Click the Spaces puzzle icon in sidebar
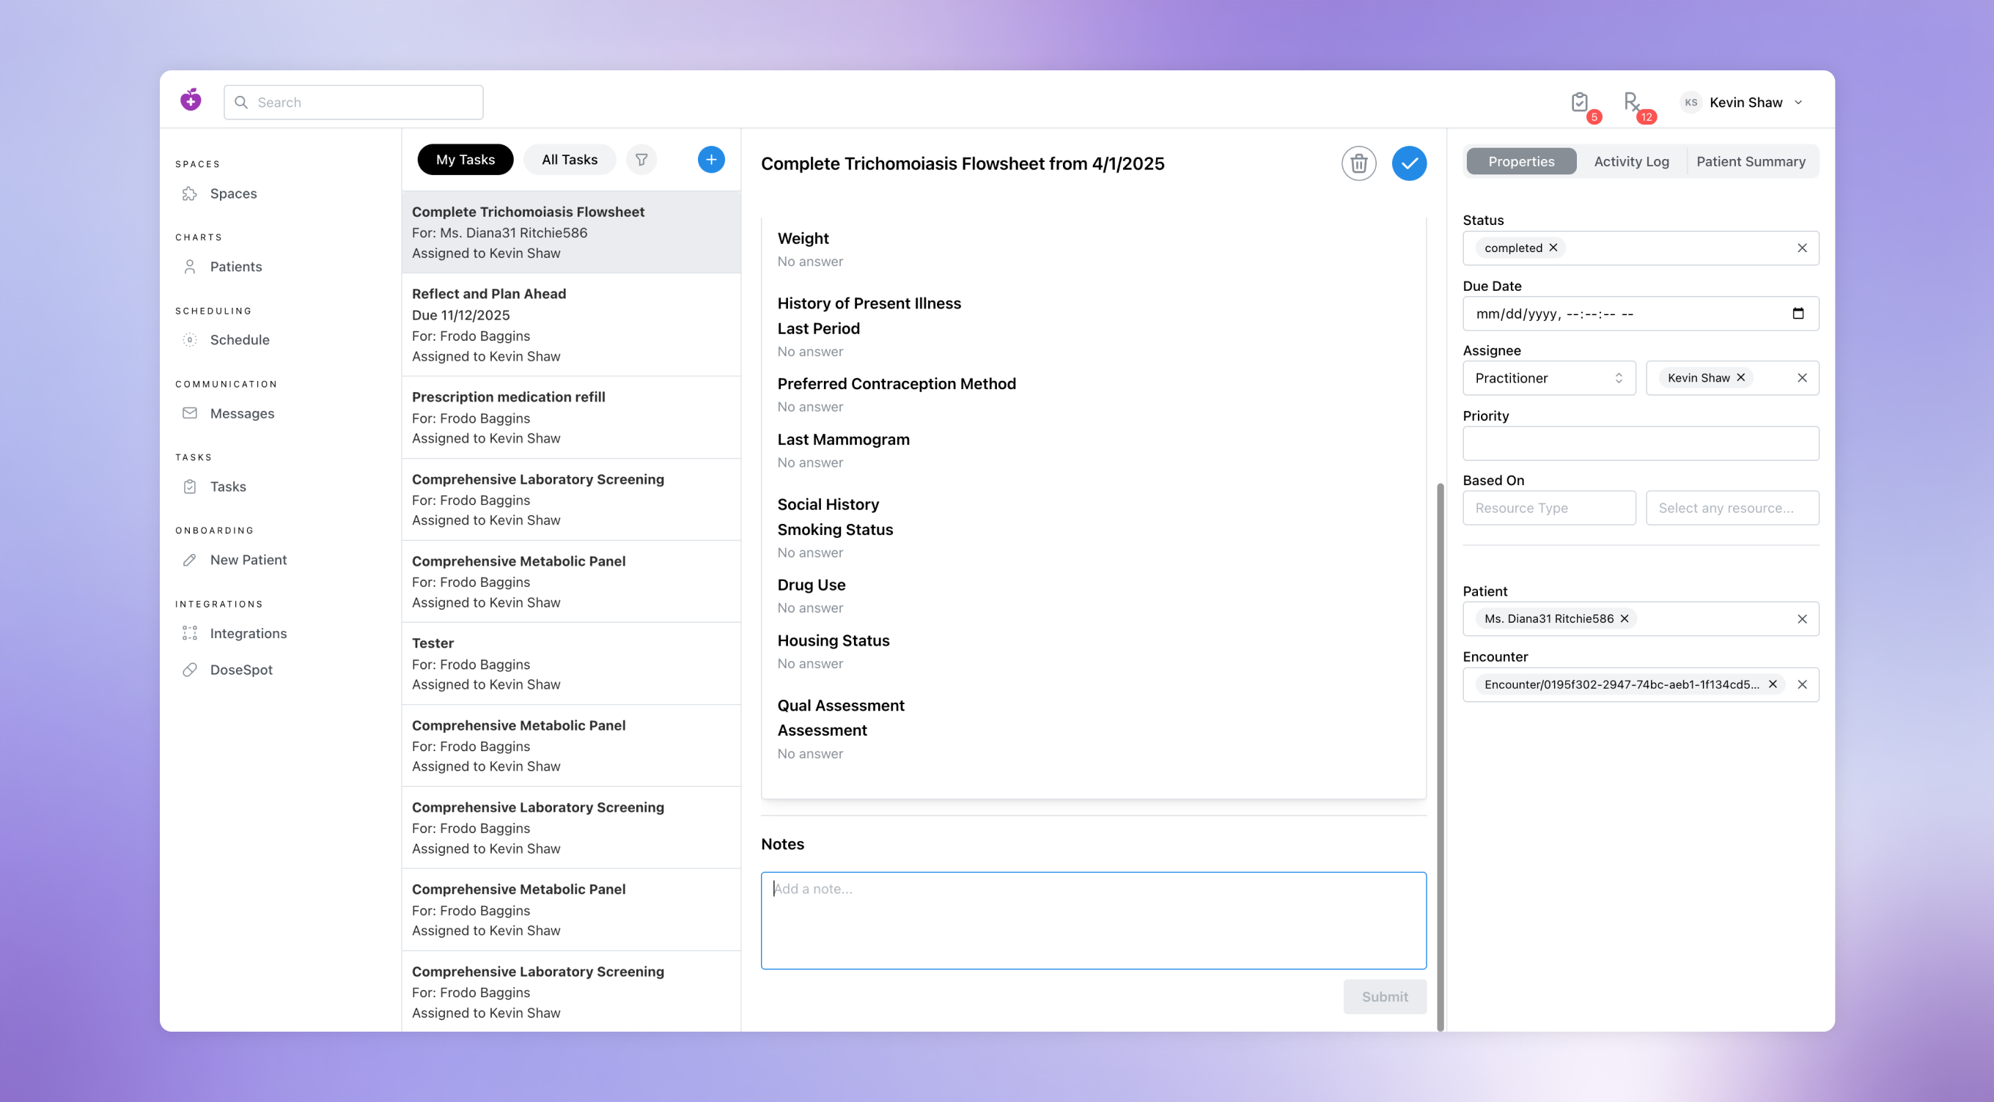Viewport: 1994px width, 1102px height. coord(190,193)
